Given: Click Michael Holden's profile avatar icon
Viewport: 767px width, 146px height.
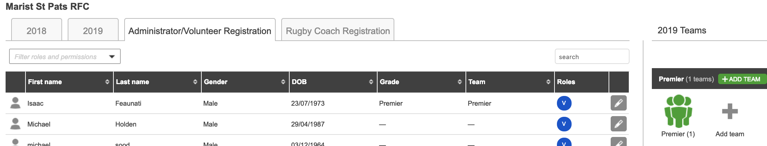Looking at the screenshot, I should pos(15,124).
